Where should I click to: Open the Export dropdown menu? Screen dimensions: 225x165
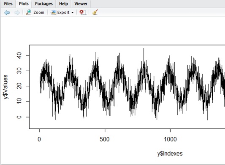(62, 12)
